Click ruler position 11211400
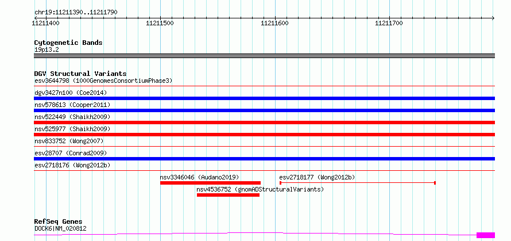The image size is (511, 241). pyautogui.click(x=45, y=23)
